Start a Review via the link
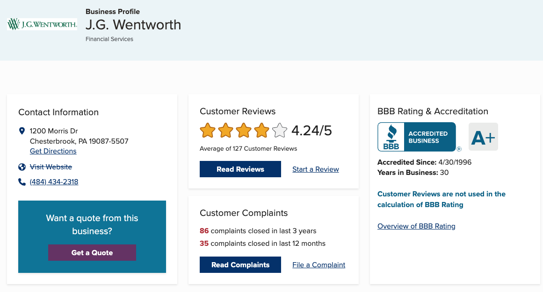The height and width of the screenshot is (292, 543). [316, 169]
